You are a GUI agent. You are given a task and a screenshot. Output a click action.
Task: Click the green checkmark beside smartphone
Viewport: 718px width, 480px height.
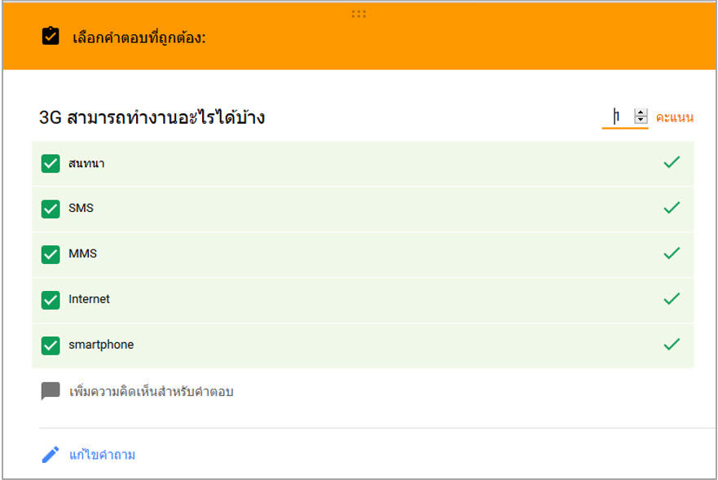click(x=672, y=345)
